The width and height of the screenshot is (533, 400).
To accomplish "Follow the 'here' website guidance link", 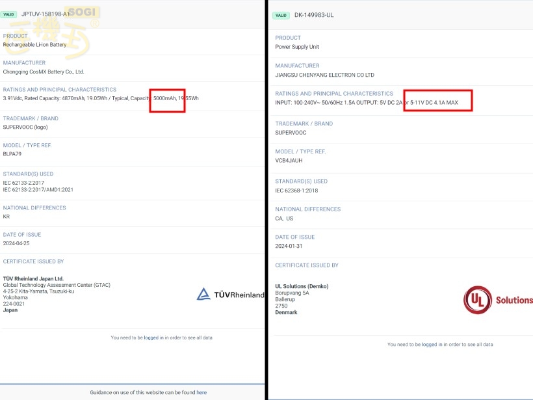I will pyautogui.click(x=201, y=392).
